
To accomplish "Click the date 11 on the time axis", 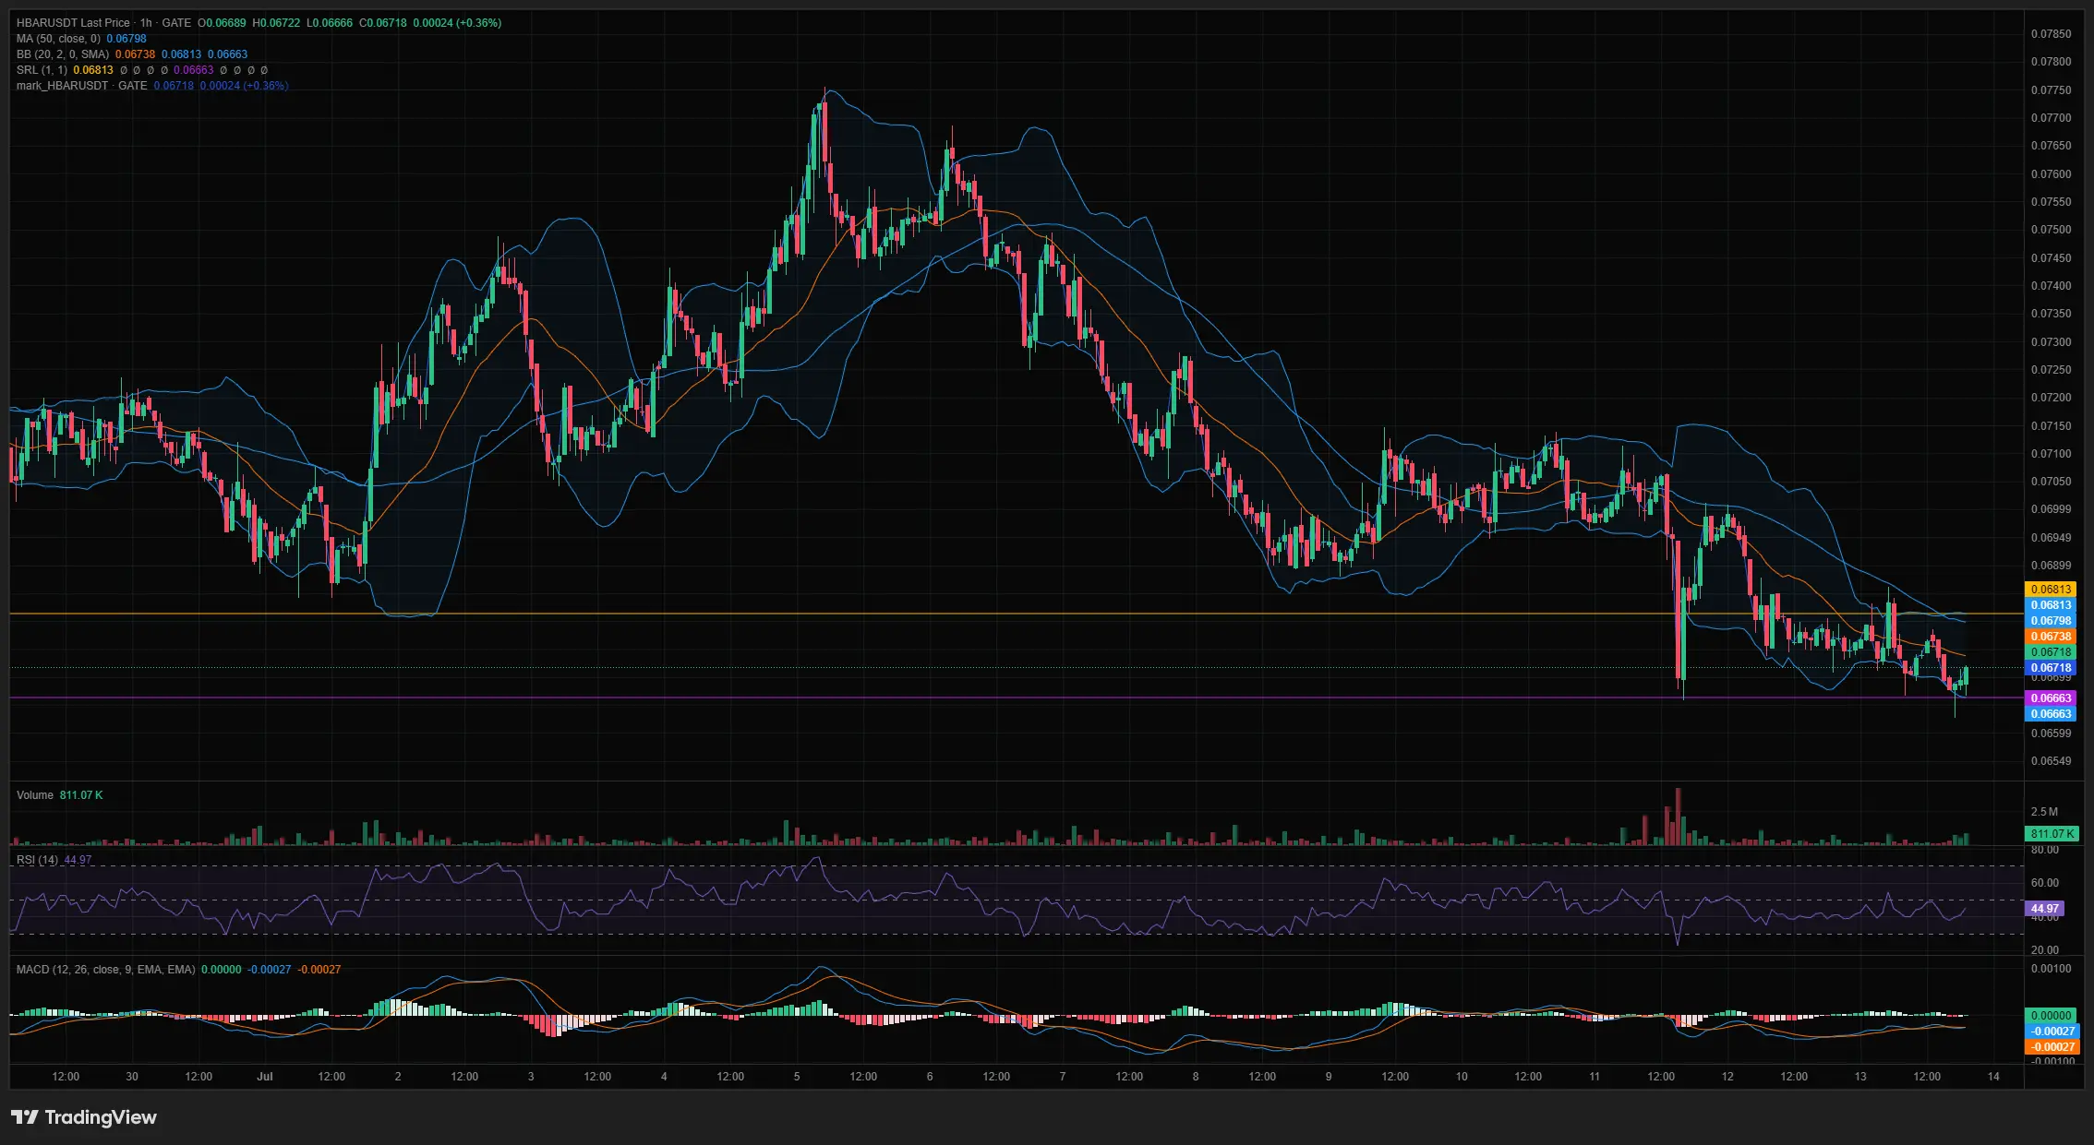I will pyautogui.click(x=1595, y=1076).
